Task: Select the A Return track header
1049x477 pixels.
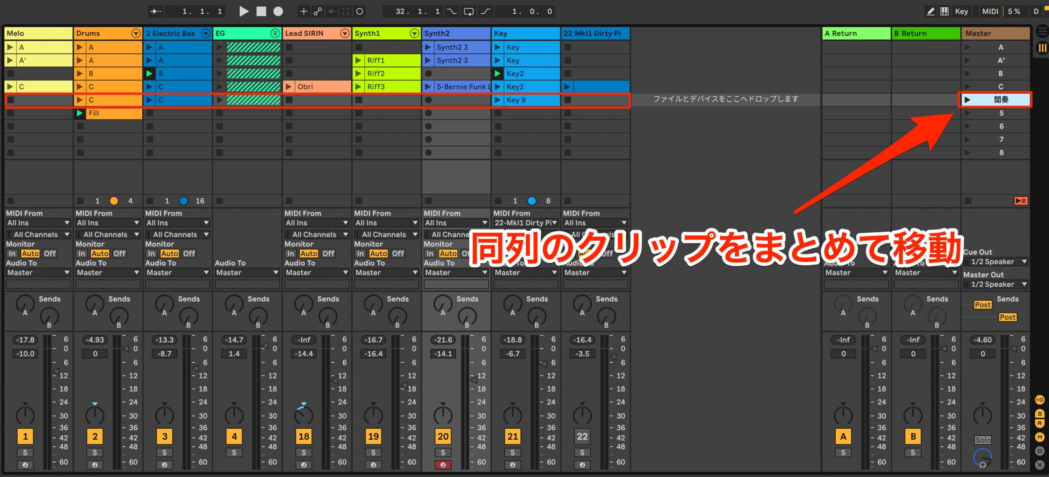Action: (856, 34)
